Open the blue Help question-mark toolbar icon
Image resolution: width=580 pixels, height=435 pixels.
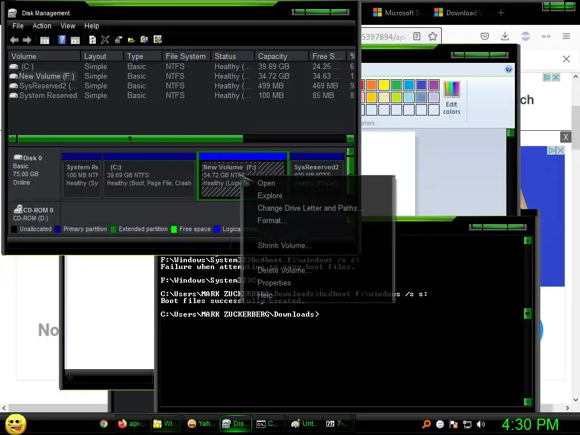[62, 40]
